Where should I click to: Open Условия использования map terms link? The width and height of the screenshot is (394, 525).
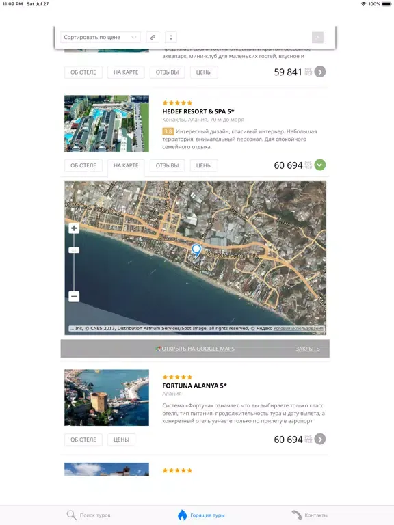[298, 328]
